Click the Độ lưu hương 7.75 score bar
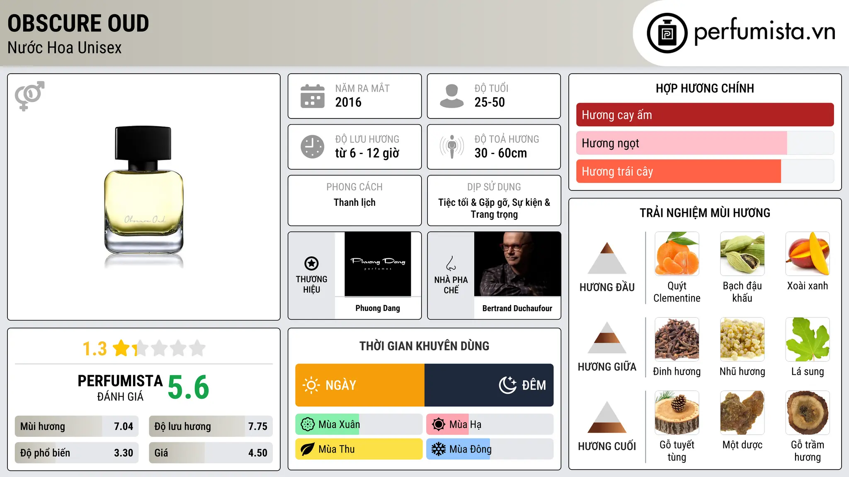The width and height of the screenshot is (849, 477). 211,426
